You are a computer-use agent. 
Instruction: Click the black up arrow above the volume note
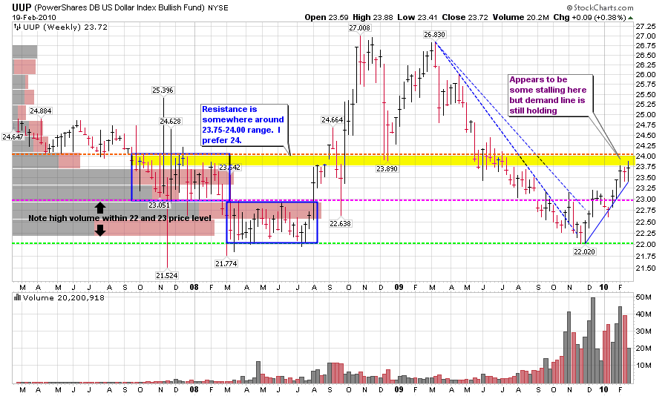pyautogui.click(x=99, y=208)
